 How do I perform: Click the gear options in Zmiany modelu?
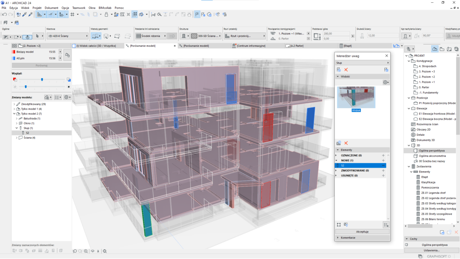67,97
